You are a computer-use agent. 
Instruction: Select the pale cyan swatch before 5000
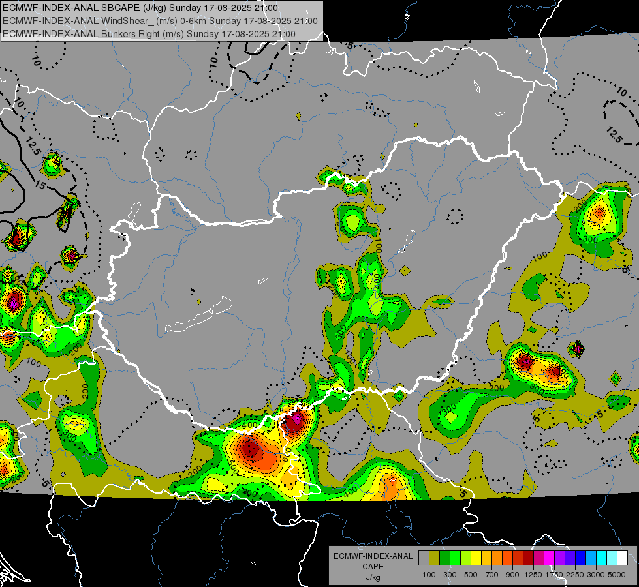pos(612,558)
